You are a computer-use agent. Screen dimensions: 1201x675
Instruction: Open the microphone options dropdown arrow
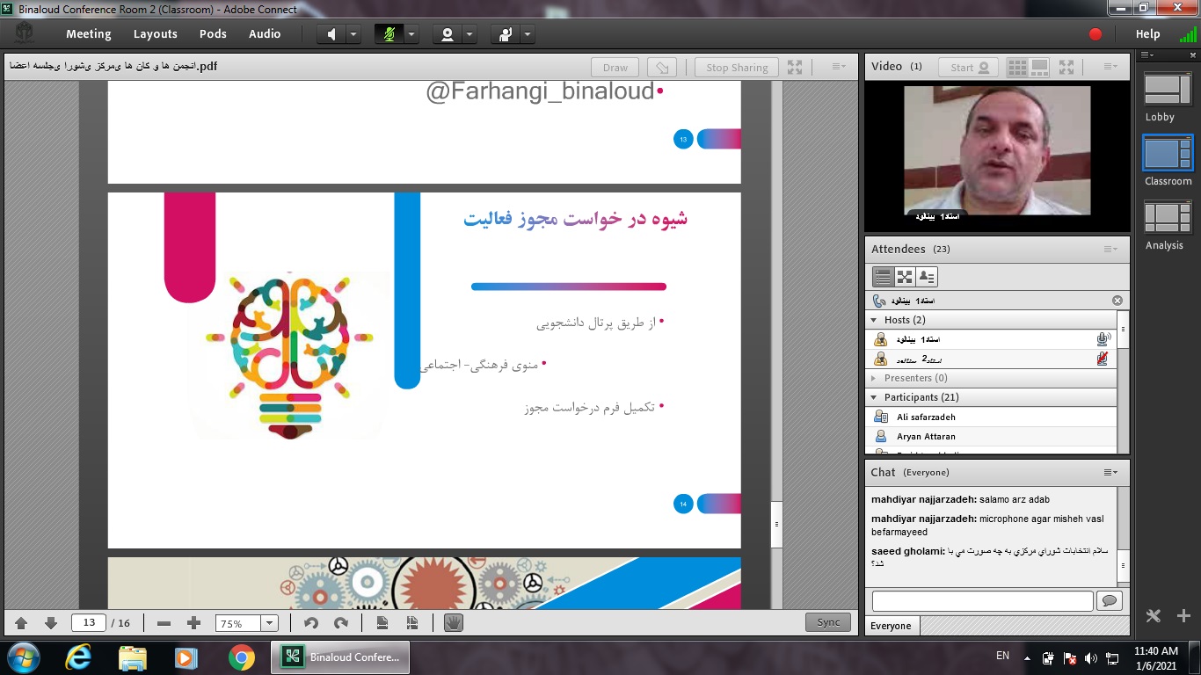(411, 34)
